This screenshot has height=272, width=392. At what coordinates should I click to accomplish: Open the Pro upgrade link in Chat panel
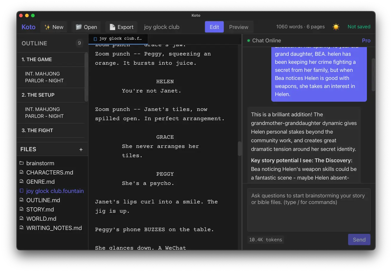pos(366,40)
